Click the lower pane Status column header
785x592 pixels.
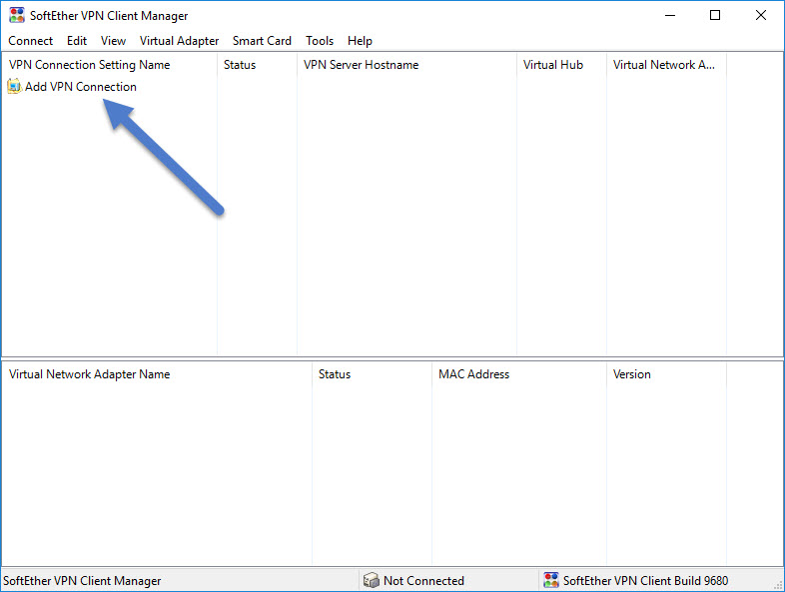tap(372, 374)
